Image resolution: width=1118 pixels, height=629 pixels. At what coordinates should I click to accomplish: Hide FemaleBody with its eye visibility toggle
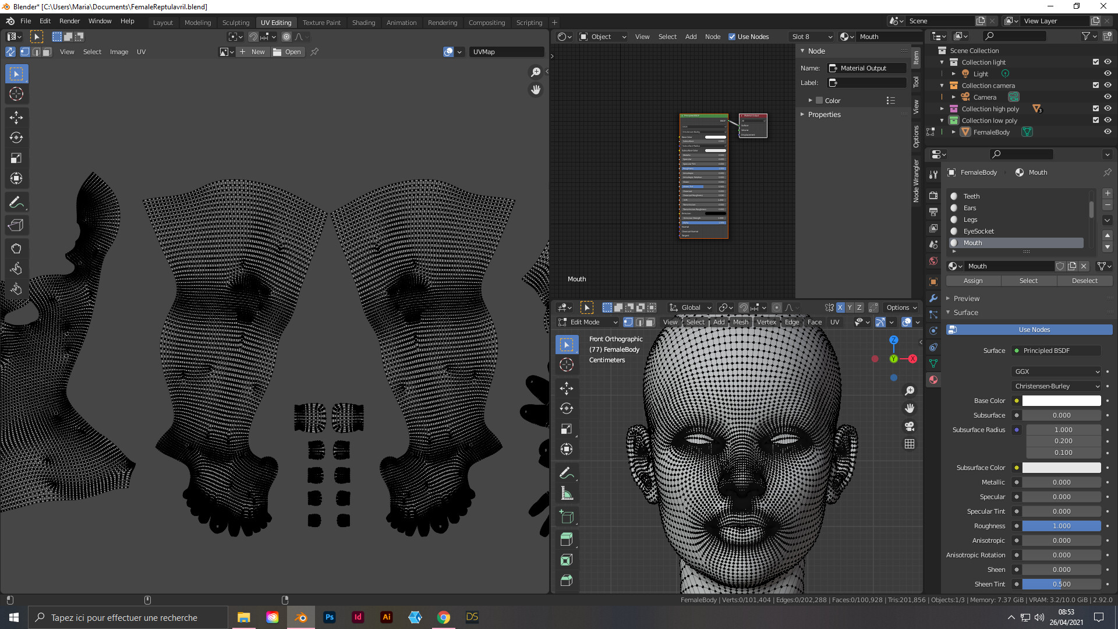tap(1107, 132)
